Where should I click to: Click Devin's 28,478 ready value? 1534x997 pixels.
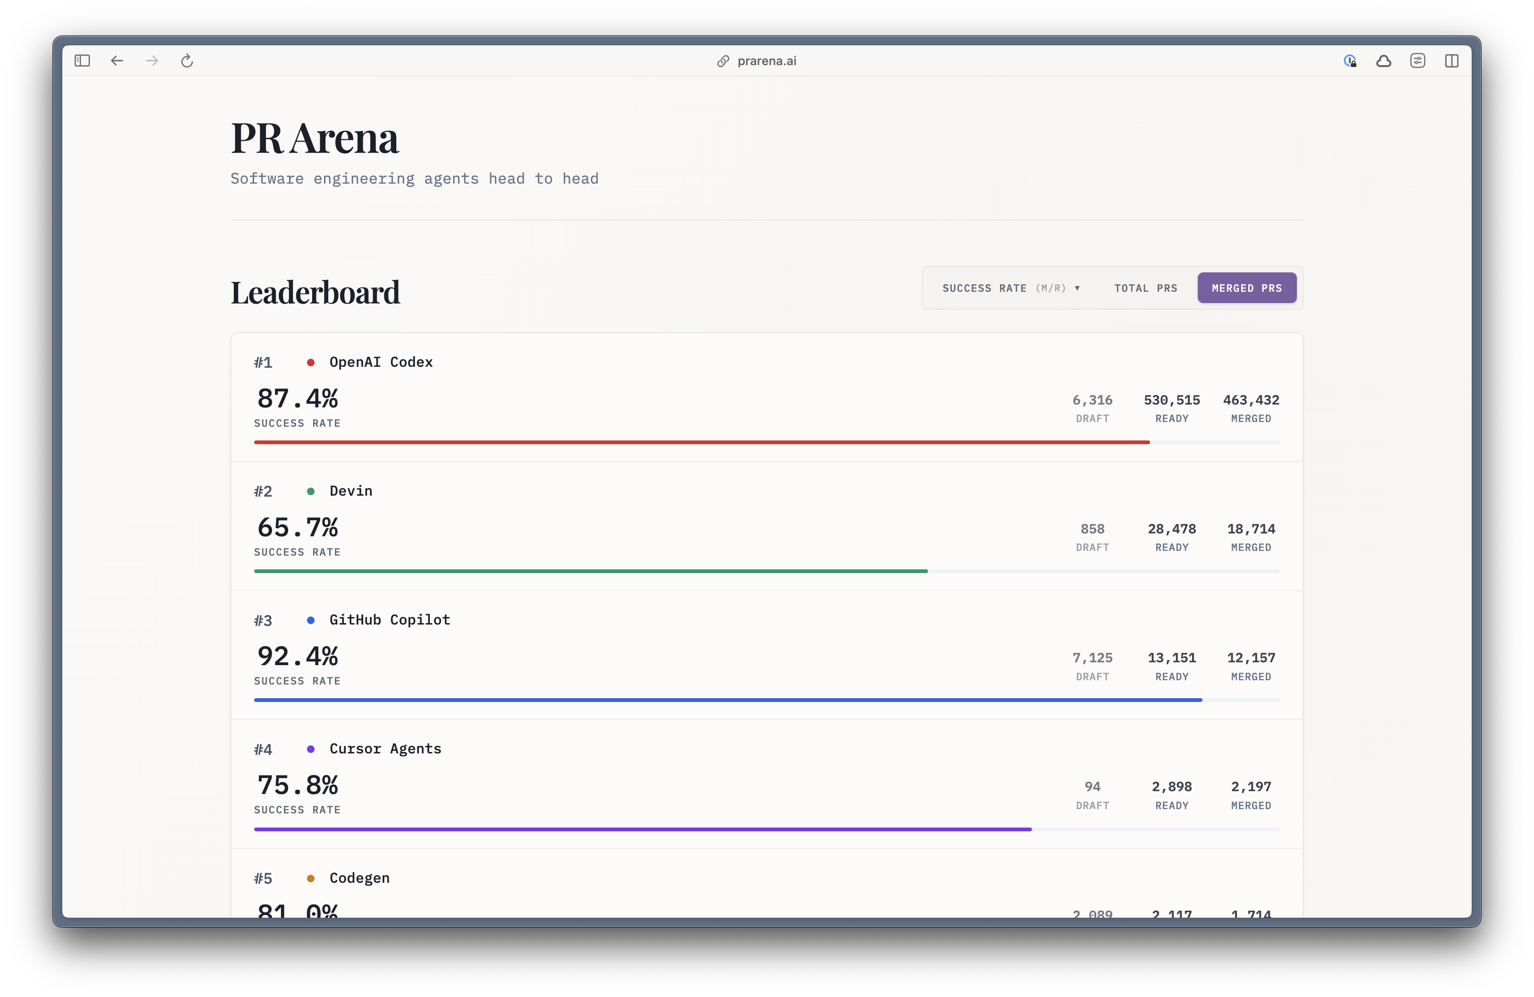click(1172, 529)
